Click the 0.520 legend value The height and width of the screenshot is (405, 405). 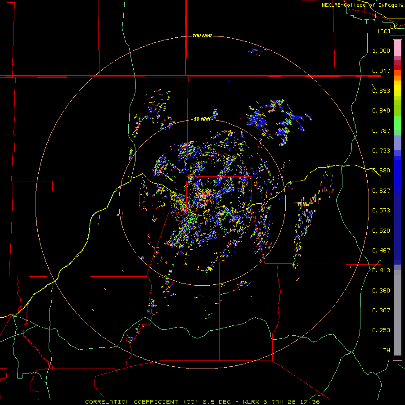point(381,231)
